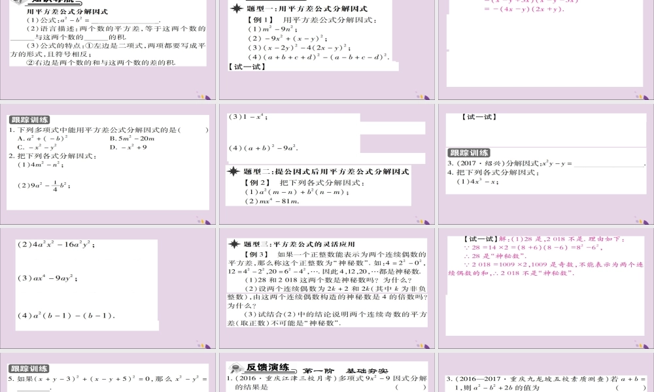Select the line 2. 把下列各式分解因式

[x=53, y=155]
